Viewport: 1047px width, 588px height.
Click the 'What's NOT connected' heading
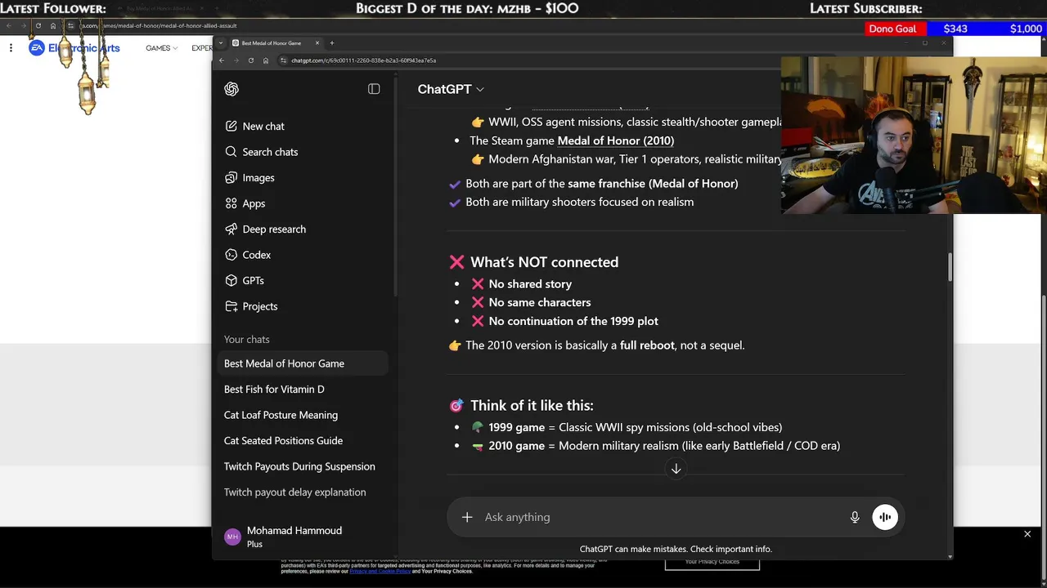click(x=544, y=262)
